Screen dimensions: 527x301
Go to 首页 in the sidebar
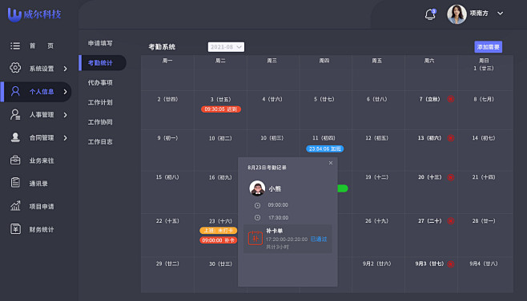[42, 46]
